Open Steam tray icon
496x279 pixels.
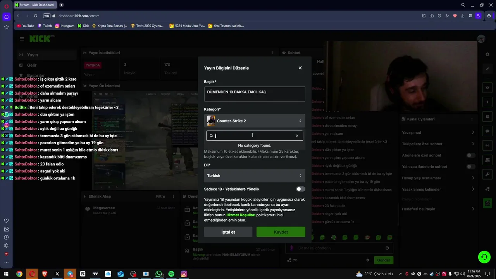(x=432, y=274)
